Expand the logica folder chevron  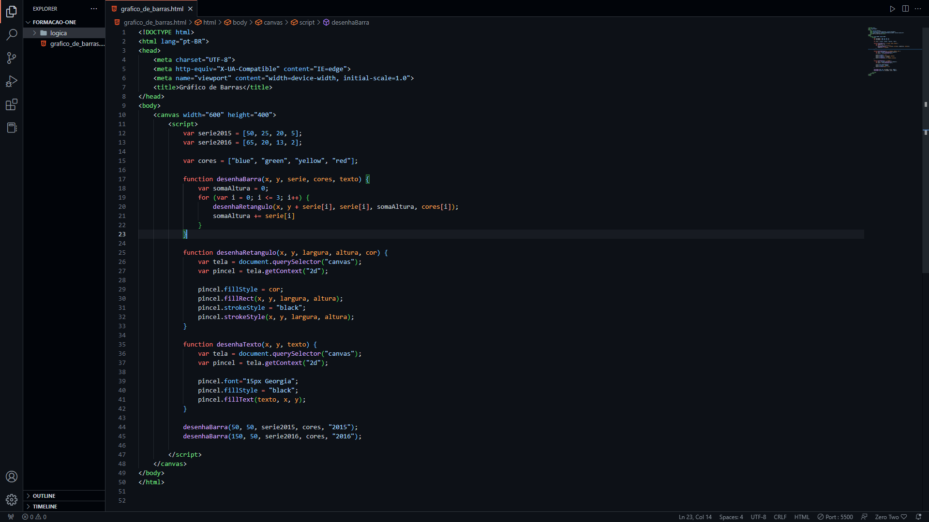tap(35, 33)
